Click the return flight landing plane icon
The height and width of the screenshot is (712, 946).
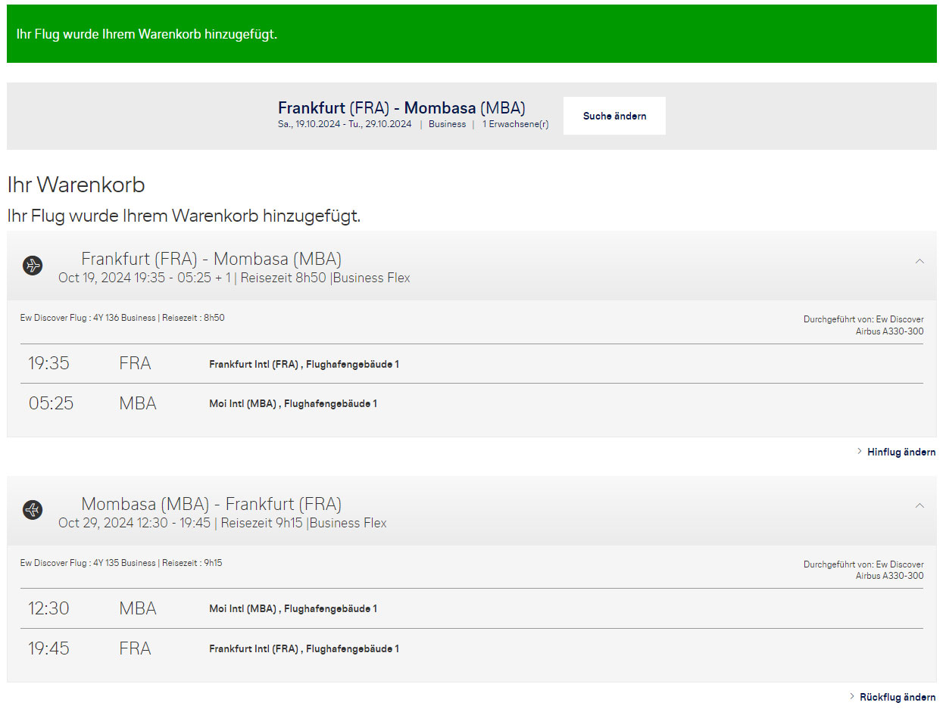(33, 510)
